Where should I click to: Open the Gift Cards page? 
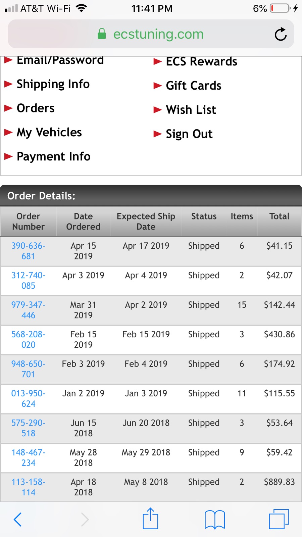pyautogui.click(x=194, y=86)
